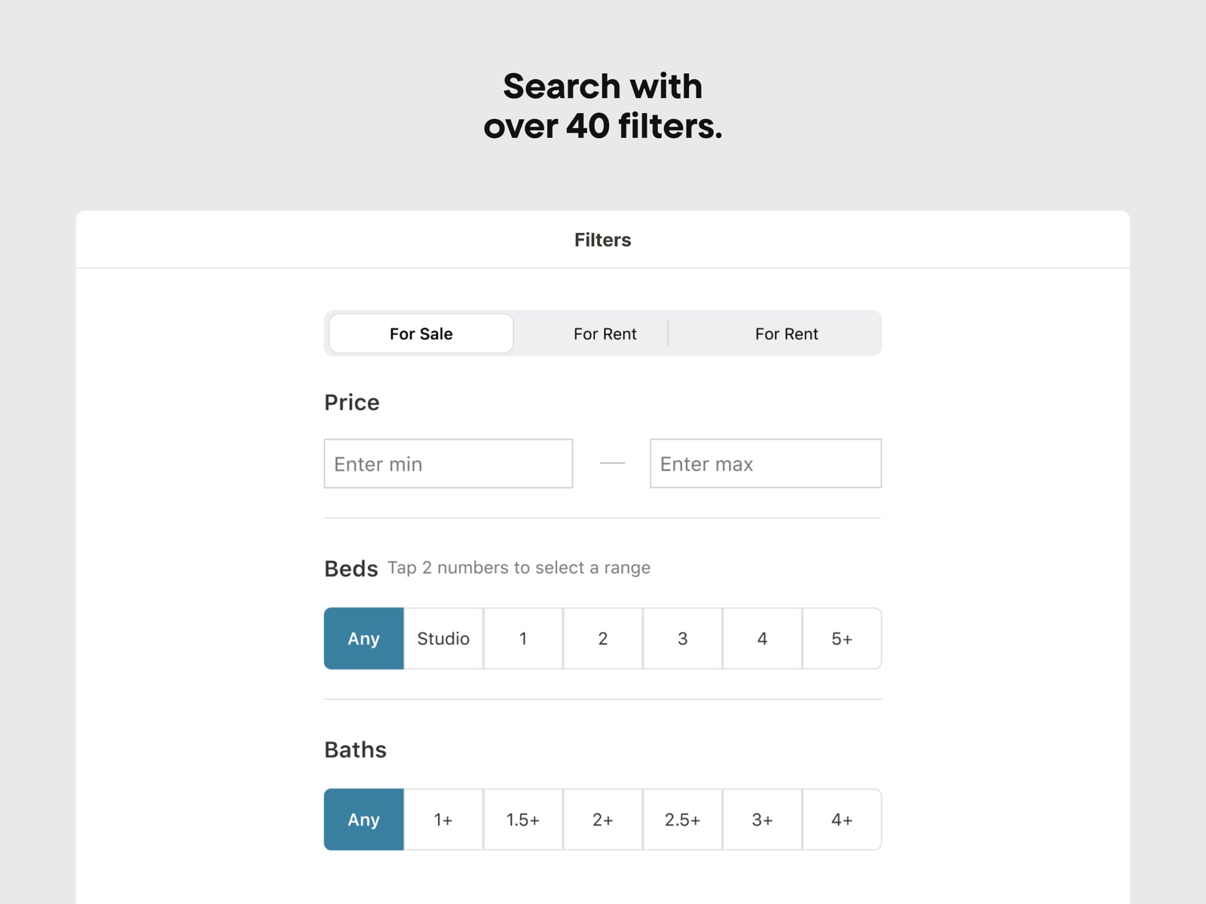Click the Enter max price field
1206x904 pixels.
point(766,464)
